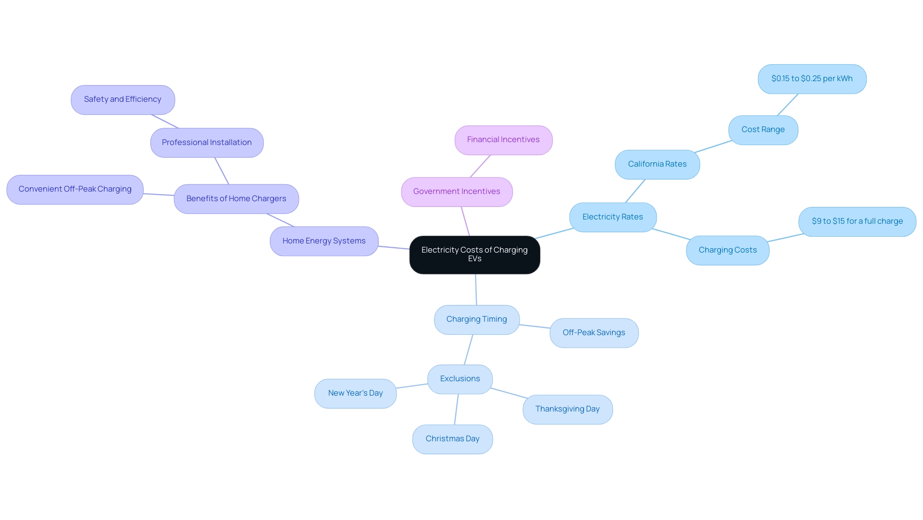Viewport: 923px width, 520px height.
Task: Expand the 'Charging Costs' branch
Action: (x=728, y=250)
